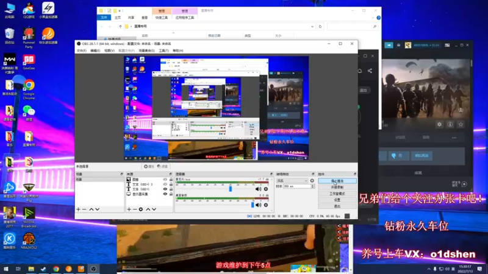Image resolution: width=488 pixels, height=274 pixels.
Task: Show hidden system tray icons
Action: 429,269
